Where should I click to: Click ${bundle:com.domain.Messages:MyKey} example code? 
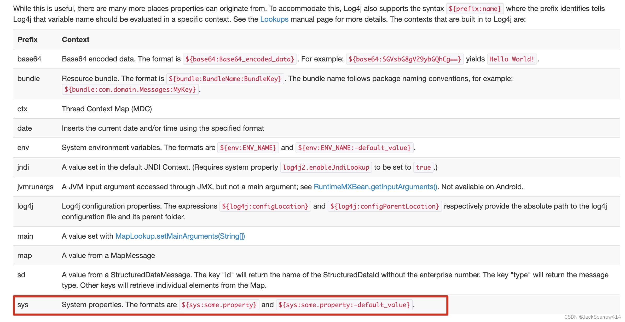[x=130, y=90]
